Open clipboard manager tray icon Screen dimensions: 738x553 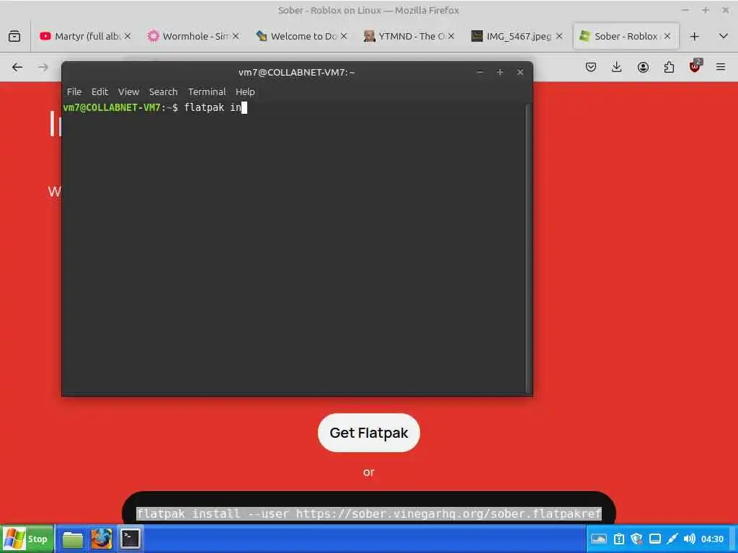pyautogui.click(x=619, y=539)
